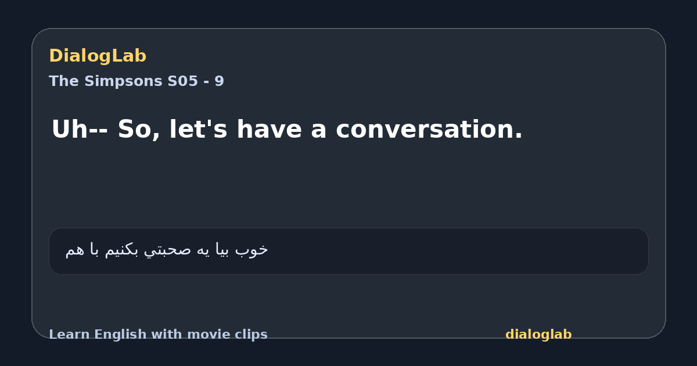The image size is (697, 366).
Task: Click "Learn English with movie clips" tagline
Action: point(158,335)
